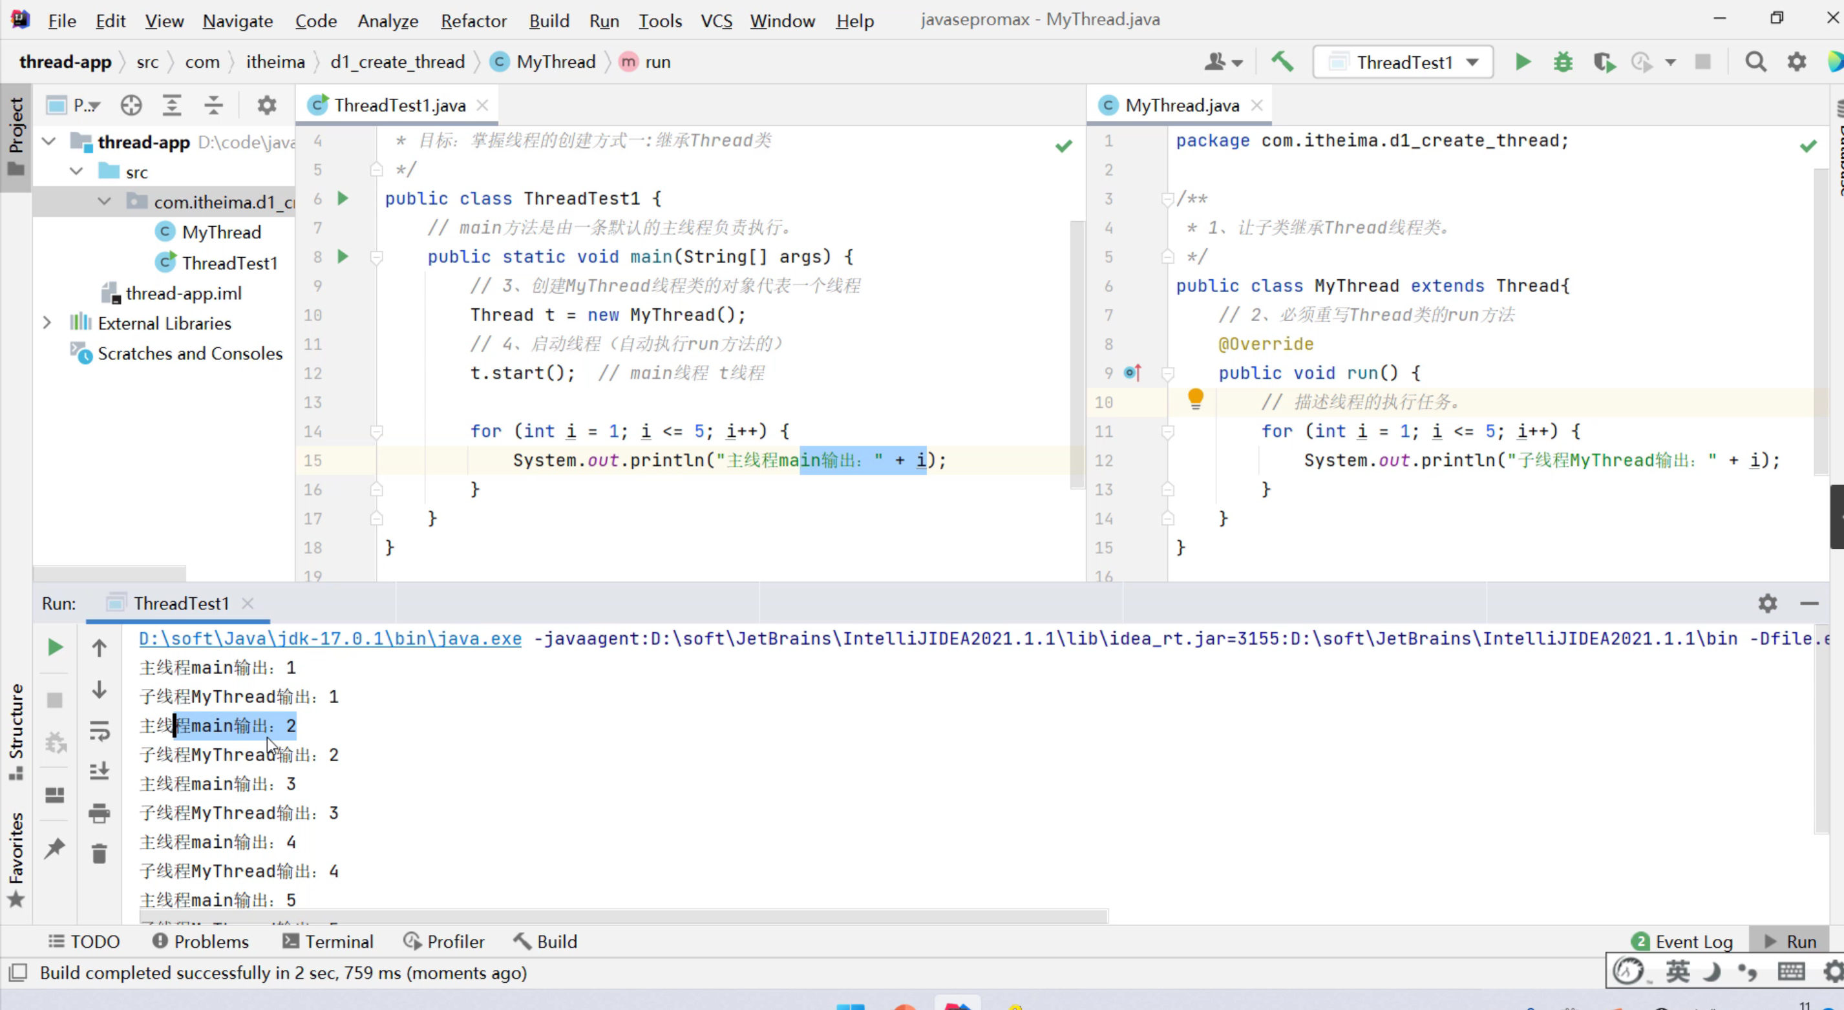Click the Run panel layout icon
Screen dimensions: 1844x1010
click(54, 795)
